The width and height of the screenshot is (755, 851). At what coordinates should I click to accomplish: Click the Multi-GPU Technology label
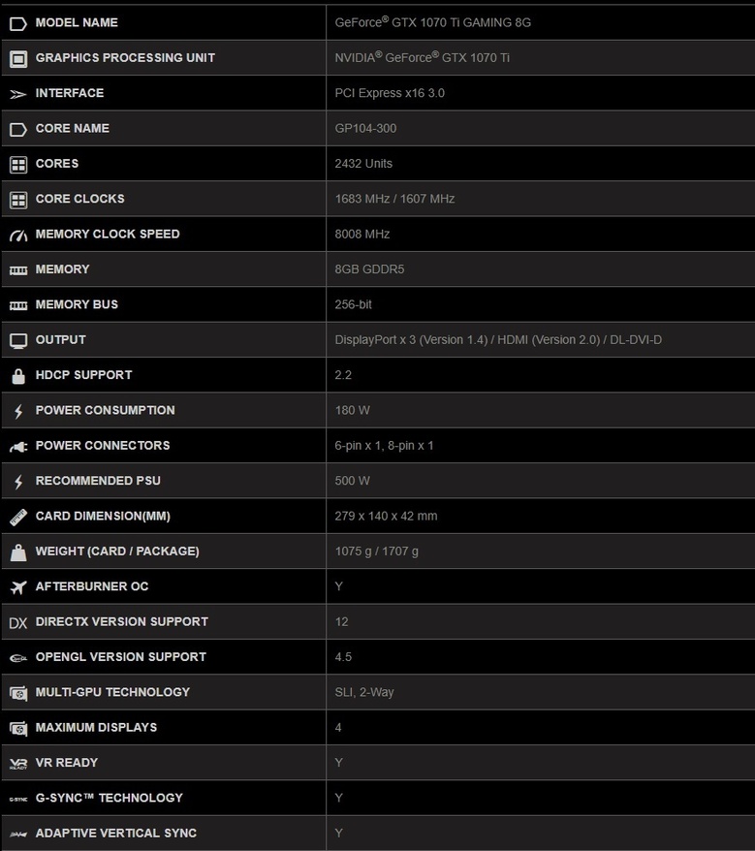[112, 692]
